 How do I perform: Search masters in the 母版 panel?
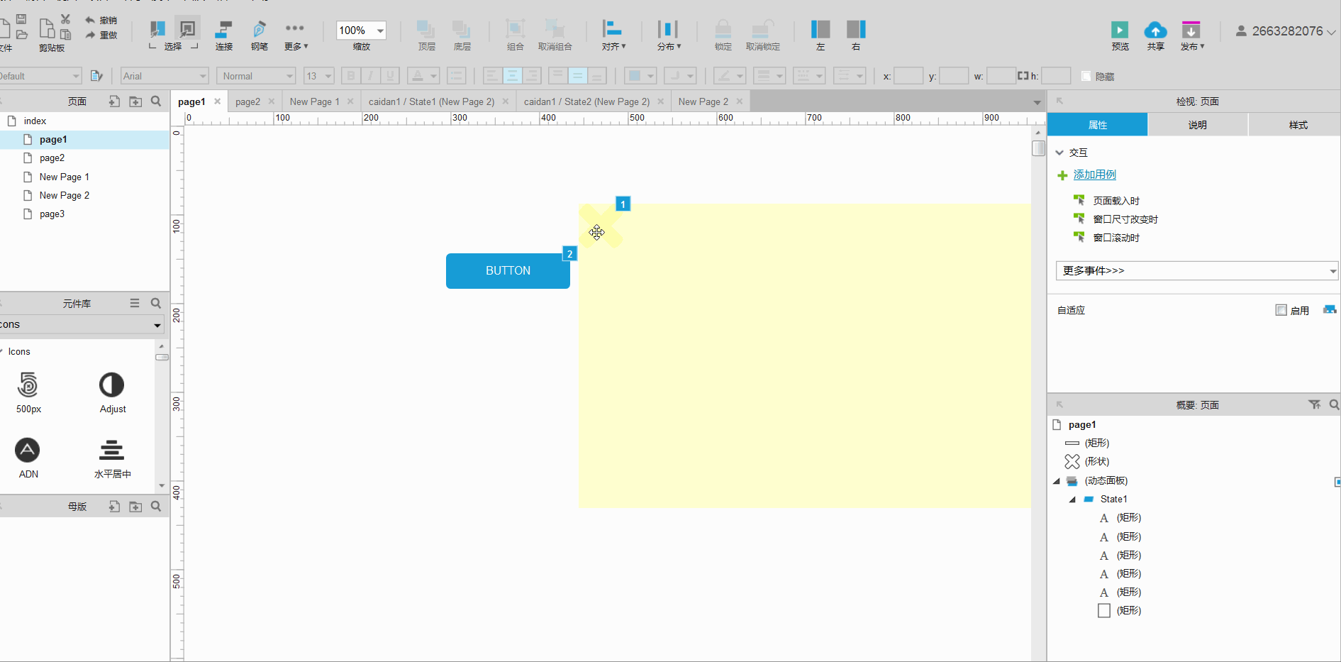tap(156, 507)
